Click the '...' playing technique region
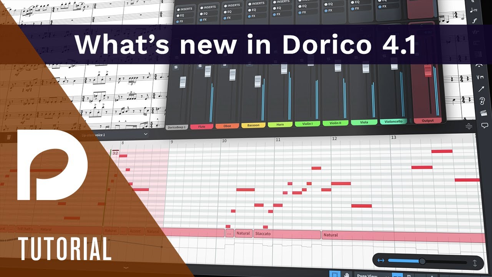This screenshot has height=277, width=492. pyautogui.click(x=229, y=233)
